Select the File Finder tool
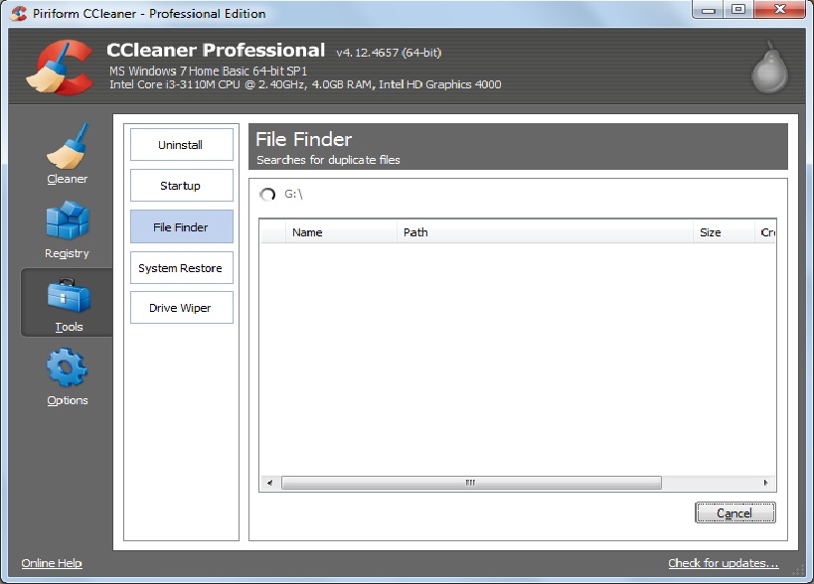The image size is (814, 584). [181, 226]
